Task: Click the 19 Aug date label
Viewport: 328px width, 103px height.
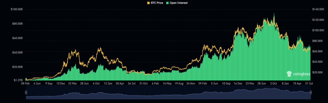Action: (179, 83)
